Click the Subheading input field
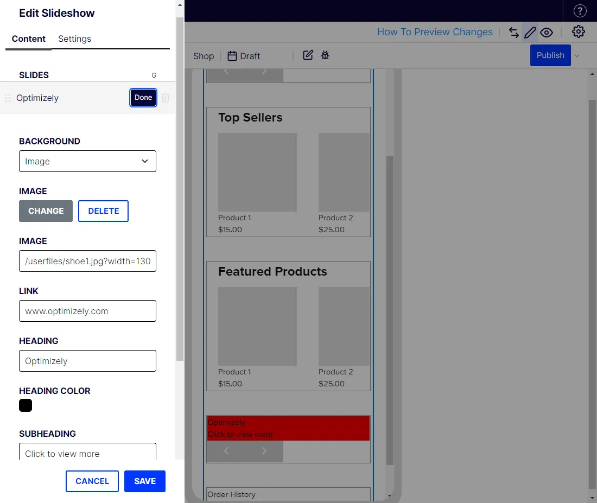The width and height of the screenshot is (597, 503). point(87,451)
